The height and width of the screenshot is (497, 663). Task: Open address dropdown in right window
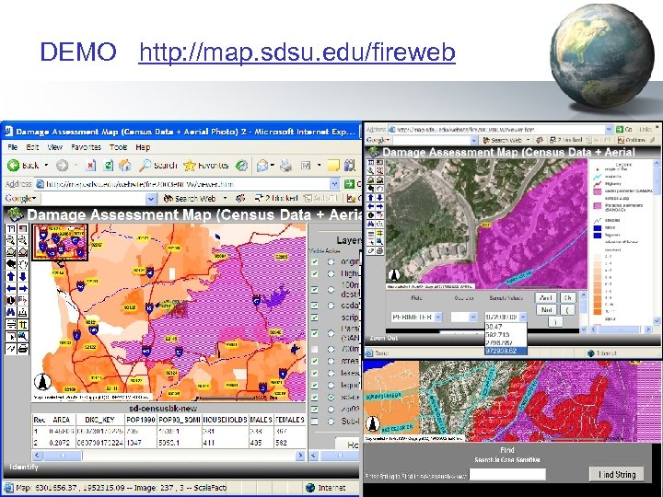pyautogui.click(x=609, y=129)
